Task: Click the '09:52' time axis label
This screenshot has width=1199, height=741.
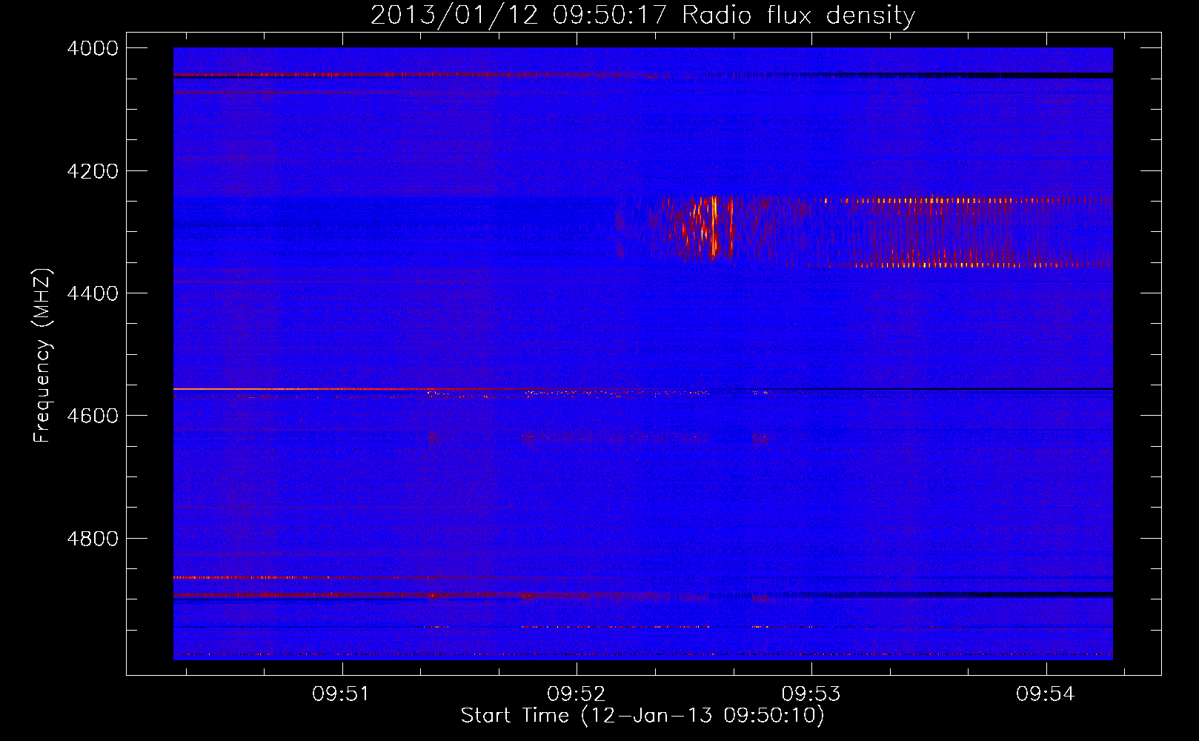Action: pyautogui.click(x=576, y=694)
